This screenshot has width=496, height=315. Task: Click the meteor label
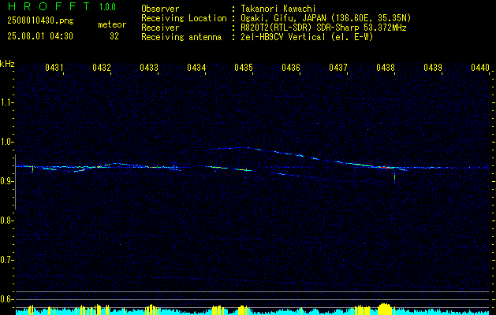pyautogui.click(x=112, y=24)
